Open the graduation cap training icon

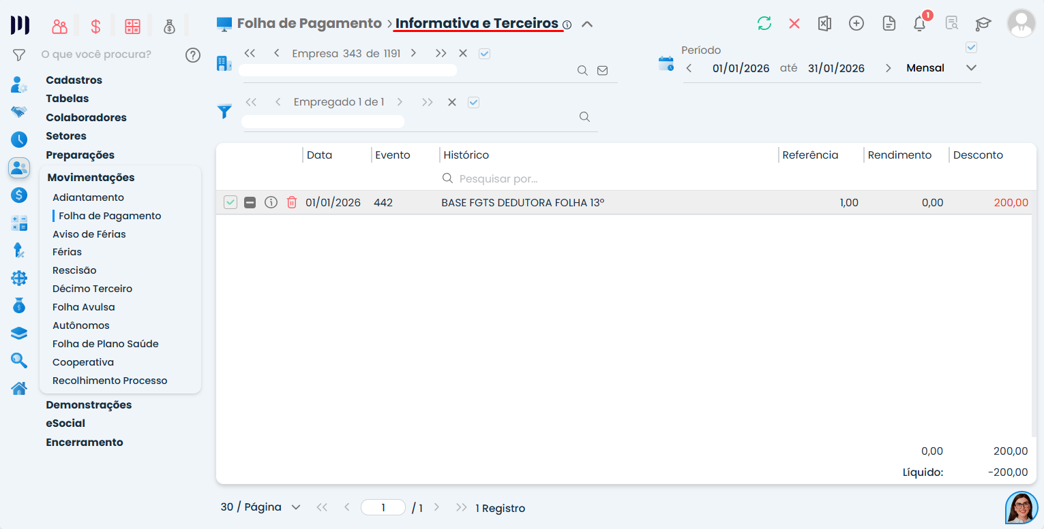(983, 24)
